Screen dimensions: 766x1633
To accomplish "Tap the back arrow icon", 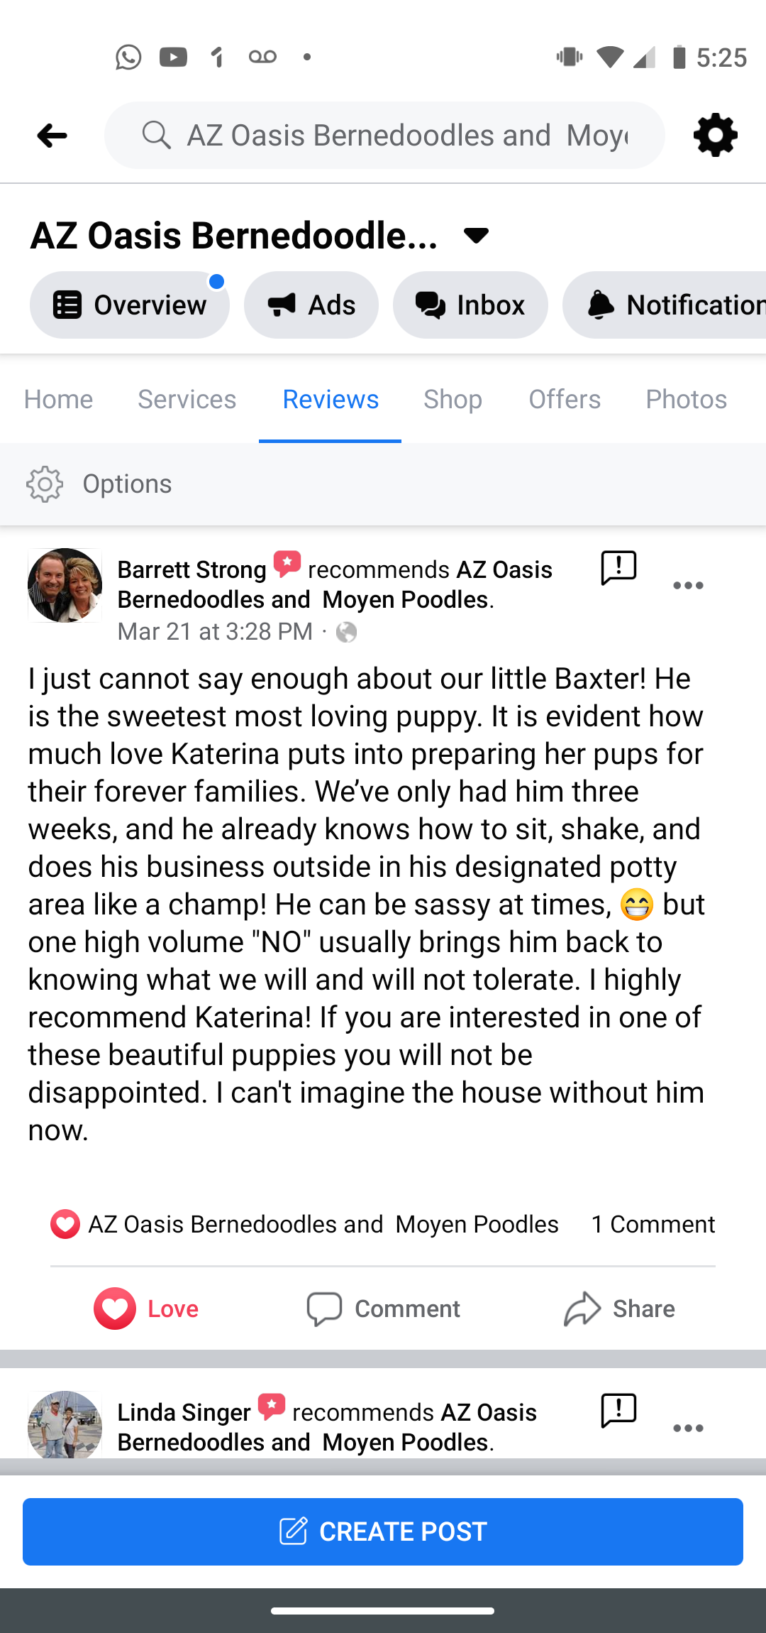I will point(52,135).
